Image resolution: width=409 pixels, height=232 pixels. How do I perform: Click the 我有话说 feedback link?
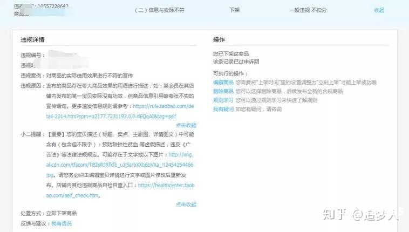(61, 223)
